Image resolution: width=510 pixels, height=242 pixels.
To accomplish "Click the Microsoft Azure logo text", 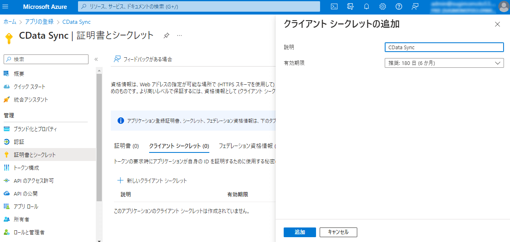I will [45, 6].
